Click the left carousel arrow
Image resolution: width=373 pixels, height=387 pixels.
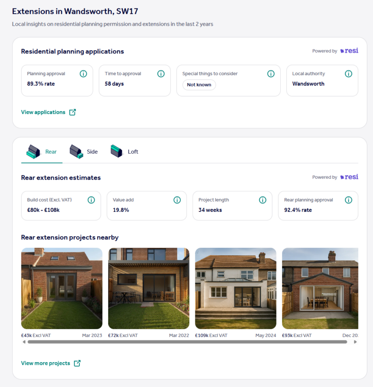click(x=24, y=341)
